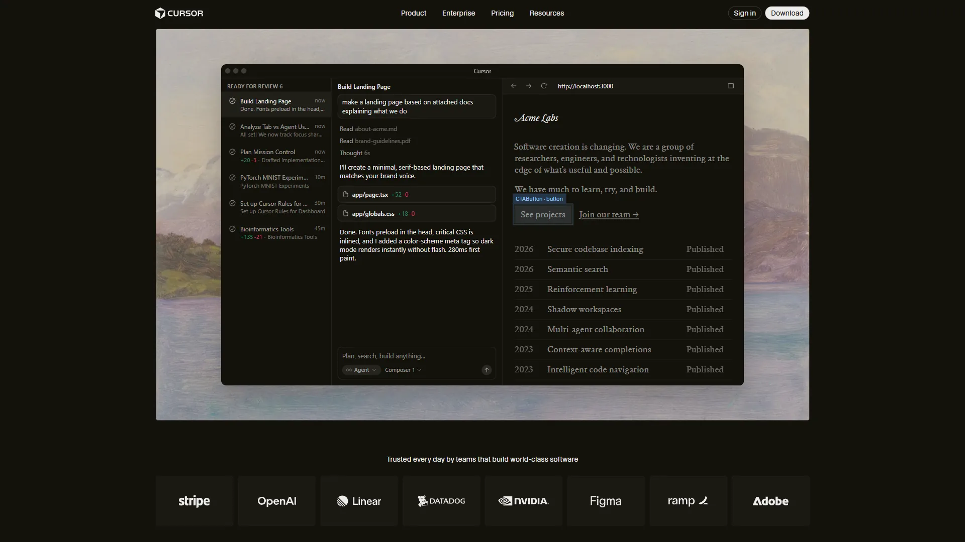Click the Download button
Screen dimensions: 965x542
pos(787,13)
